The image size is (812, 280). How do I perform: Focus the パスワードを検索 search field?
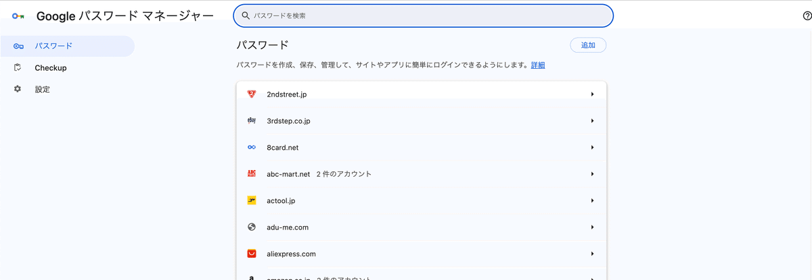(x=423, y=16)
